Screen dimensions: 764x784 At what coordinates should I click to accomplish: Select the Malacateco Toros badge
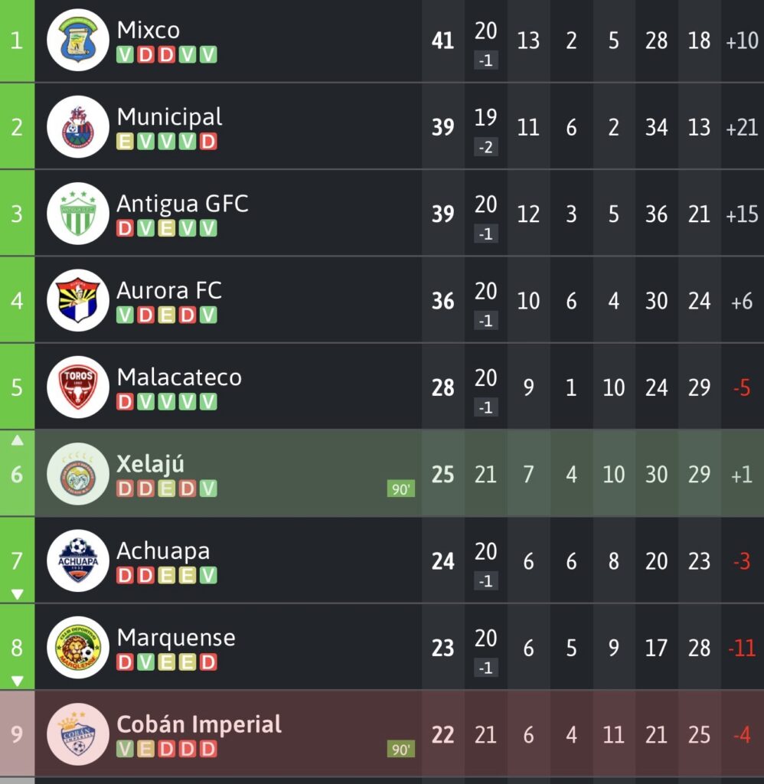(x=78, y=387)
